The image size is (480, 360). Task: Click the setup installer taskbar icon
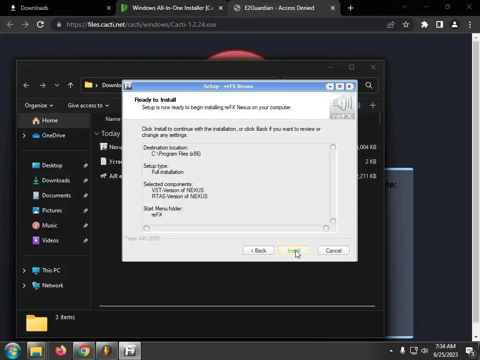tap(130, 351)
